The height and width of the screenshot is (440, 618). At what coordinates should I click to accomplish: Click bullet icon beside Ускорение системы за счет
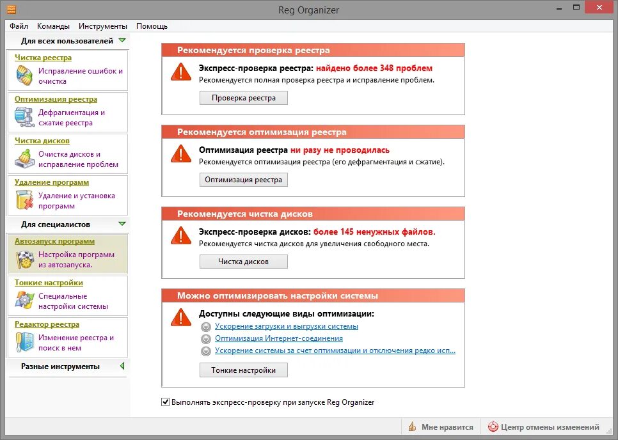pyautogui.click(x=206, y=351)
